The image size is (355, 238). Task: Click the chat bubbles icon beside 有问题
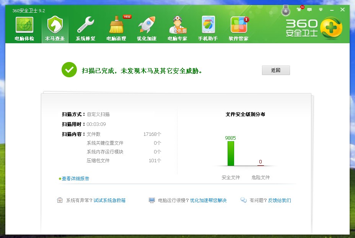244,200
